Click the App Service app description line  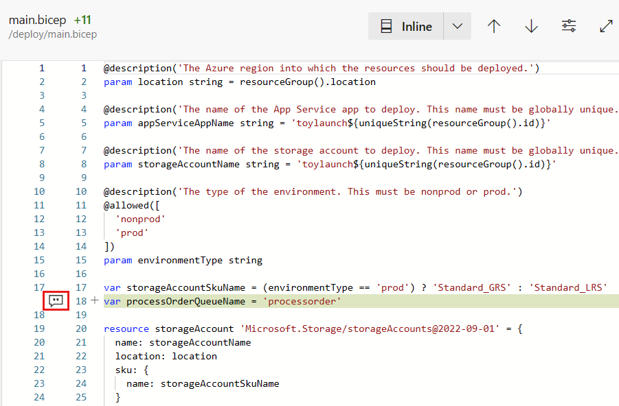(x=361, y=109)
